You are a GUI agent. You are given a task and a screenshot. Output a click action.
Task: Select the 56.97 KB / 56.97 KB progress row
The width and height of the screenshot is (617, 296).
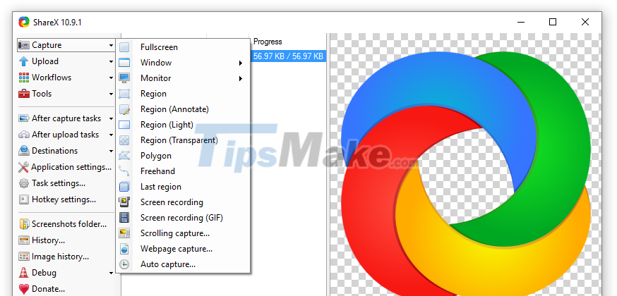288,56
